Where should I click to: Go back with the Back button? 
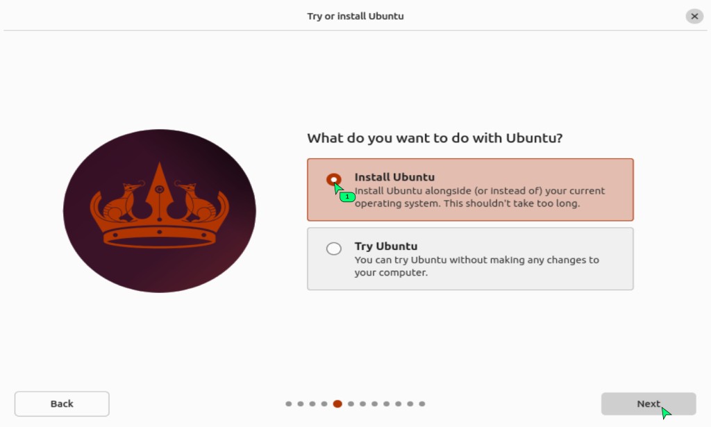(62, 403)
